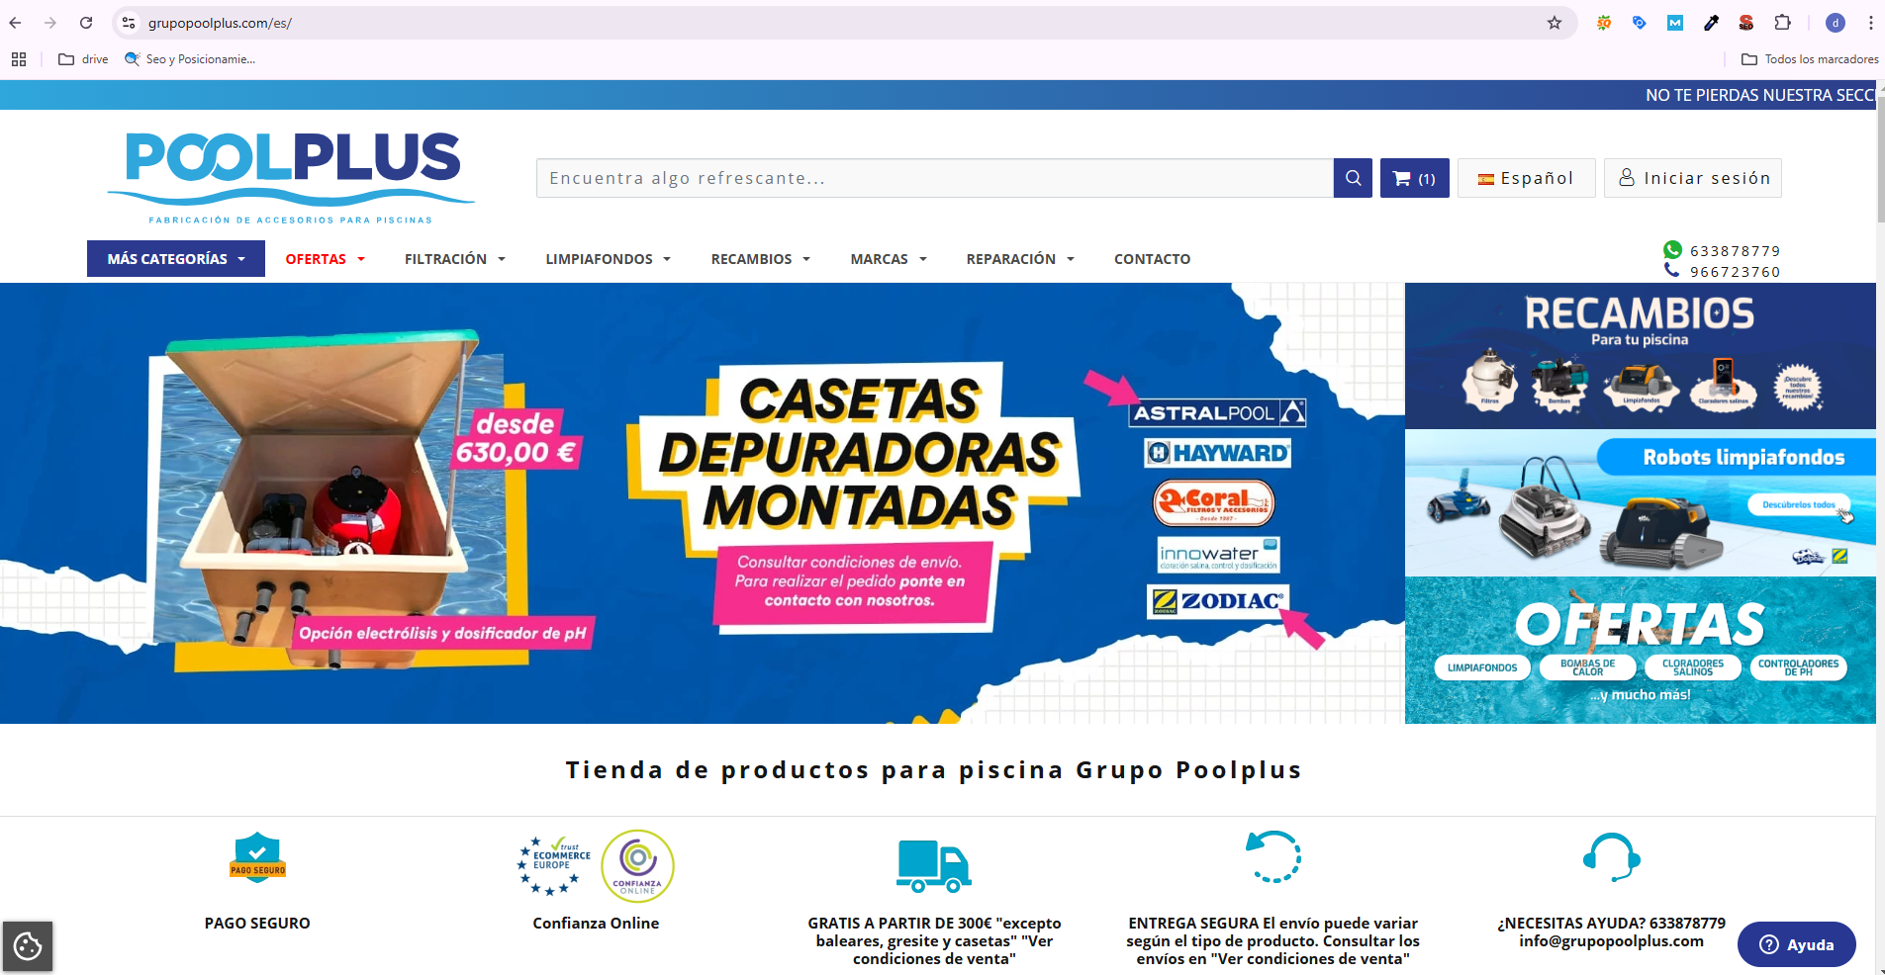Click Descúbrelos todos button on robots banner
This screenshot has width=1885, height=975.
[1799, 504]
